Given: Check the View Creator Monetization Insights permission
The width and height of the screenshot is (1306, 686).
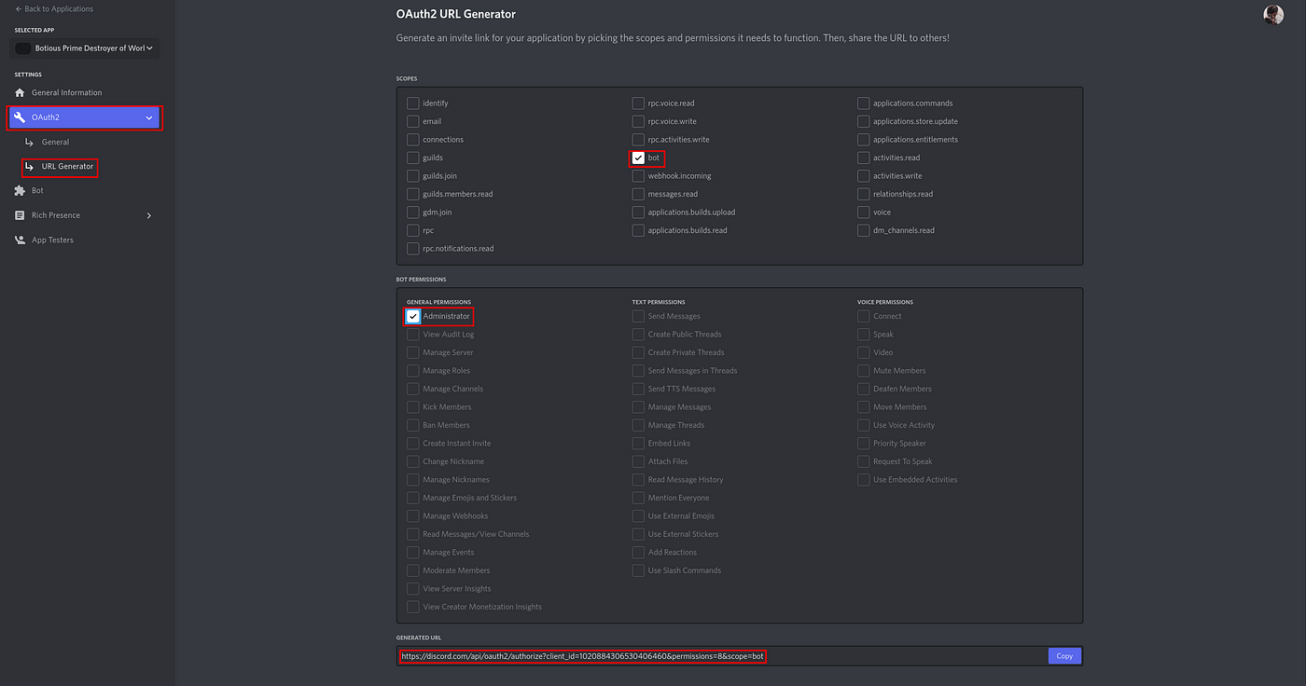Looking at the screenshot, I should (x=412, y=607).
